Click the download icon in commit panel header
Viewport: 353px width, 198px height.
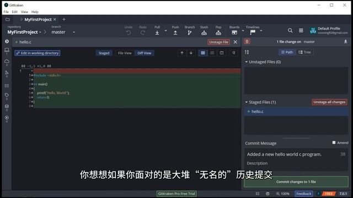click(345, 42)
